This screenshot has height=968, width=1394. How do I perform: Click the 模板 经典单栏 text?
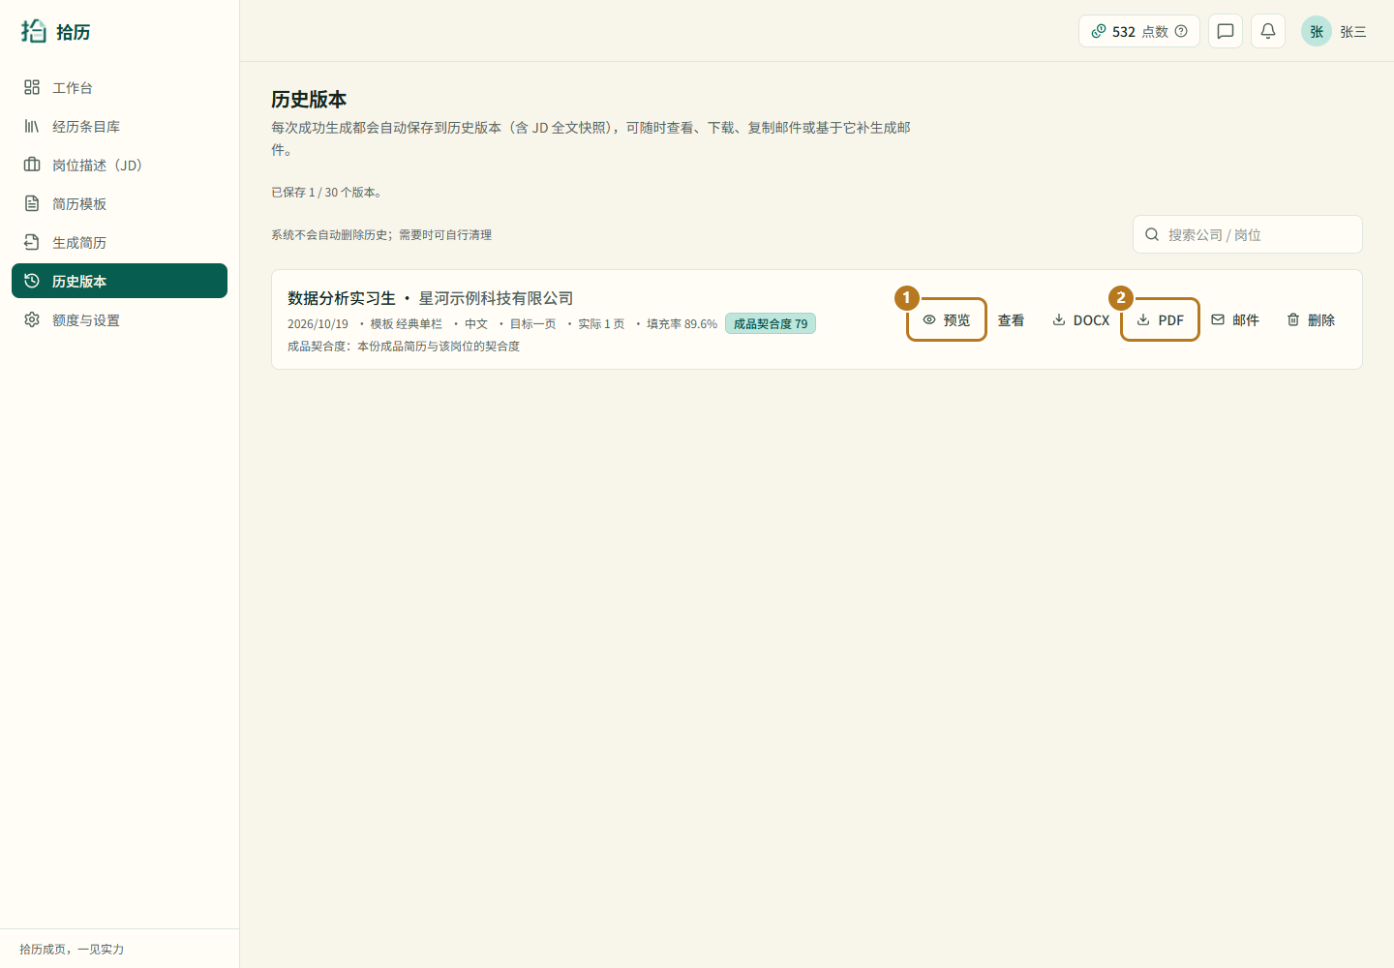pyautogui.click(x=406, y=324)
